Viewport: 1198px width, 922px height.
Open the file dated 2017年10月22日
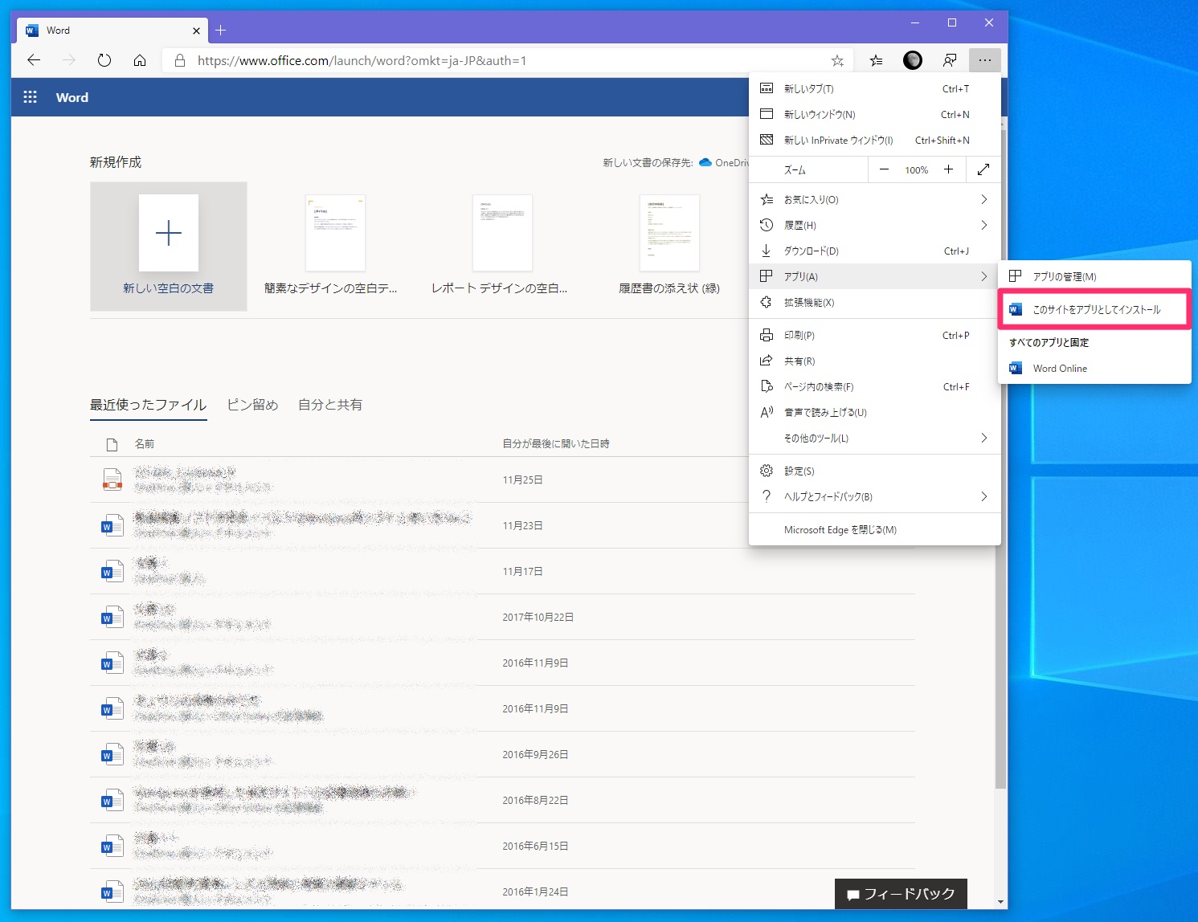pos(502,617)
